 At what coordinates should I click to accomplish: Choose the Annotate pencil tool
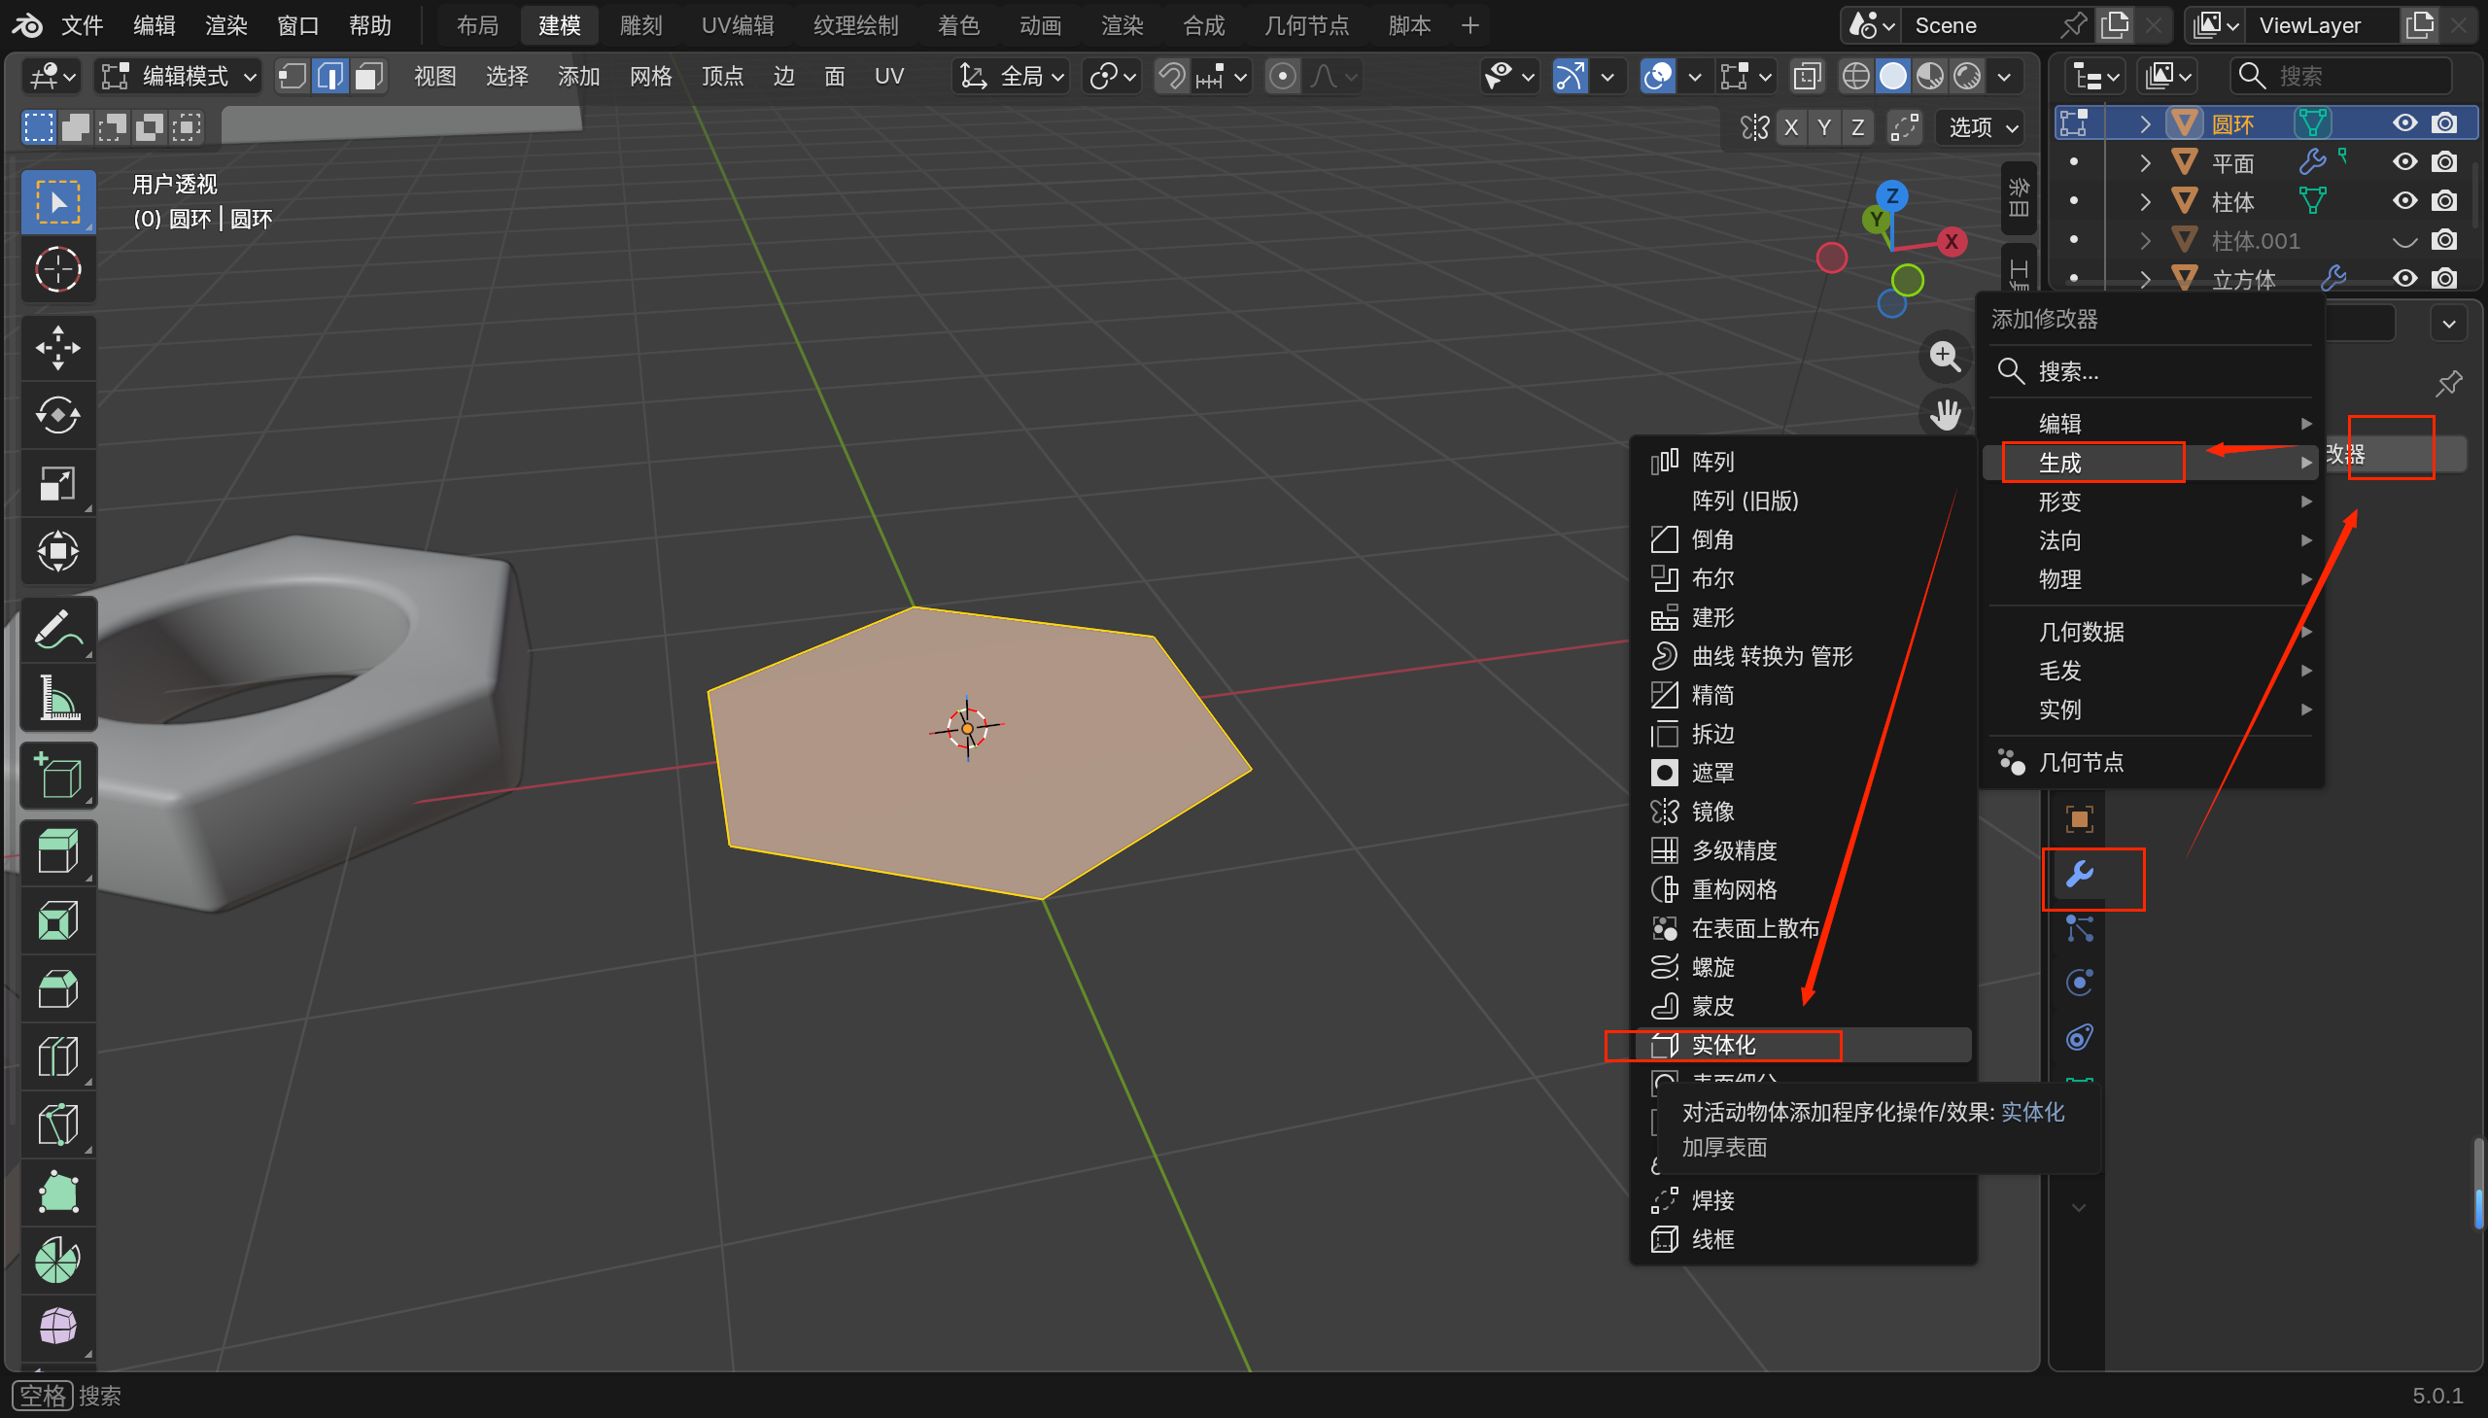[x=57, y=630]
